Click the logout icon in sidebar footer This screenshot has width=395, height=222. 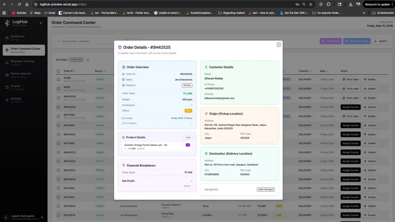(x=42, y=217)
